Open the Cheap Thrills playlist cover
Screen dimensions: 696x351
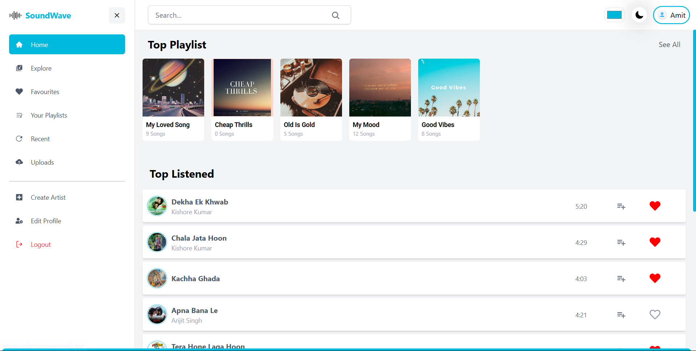pyautogui.click(x=242, y=88)
